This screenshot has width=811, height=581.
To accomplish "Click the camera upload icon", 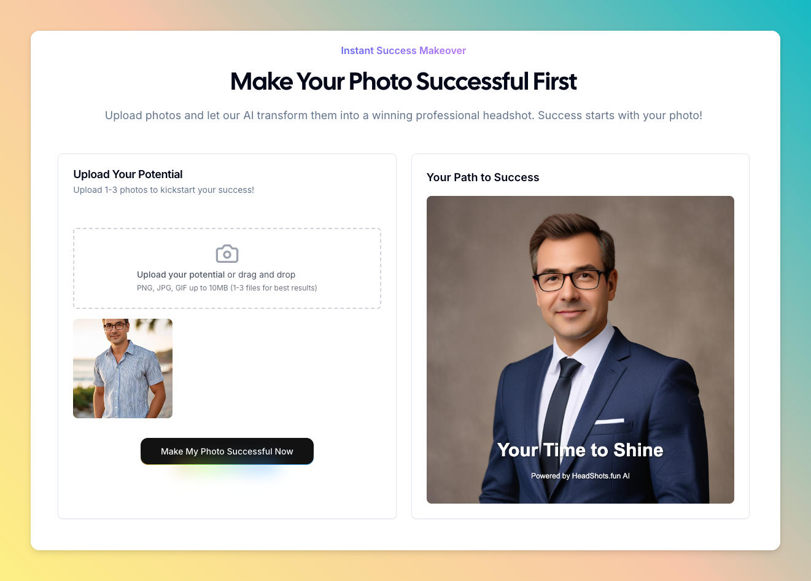I will pyautogui.click(x=227, y=254).
